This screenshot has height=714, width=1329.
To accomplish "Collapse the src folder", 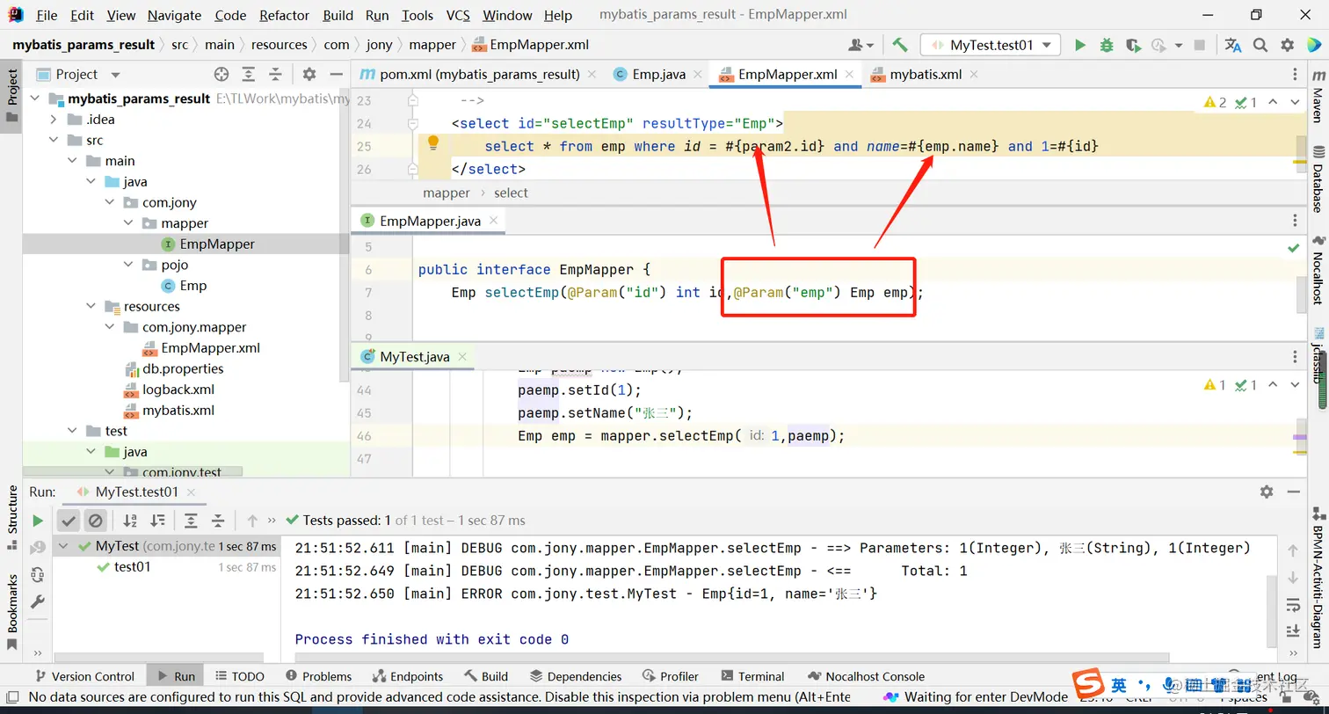I will click(x=54, y=141).
